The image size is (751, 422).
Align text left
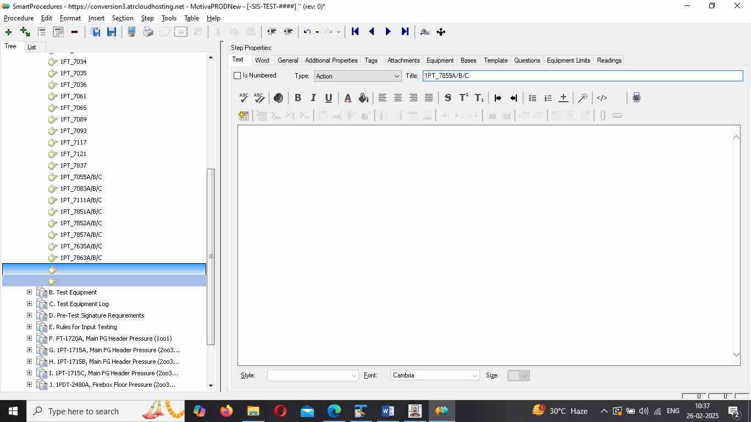(382, 98)
